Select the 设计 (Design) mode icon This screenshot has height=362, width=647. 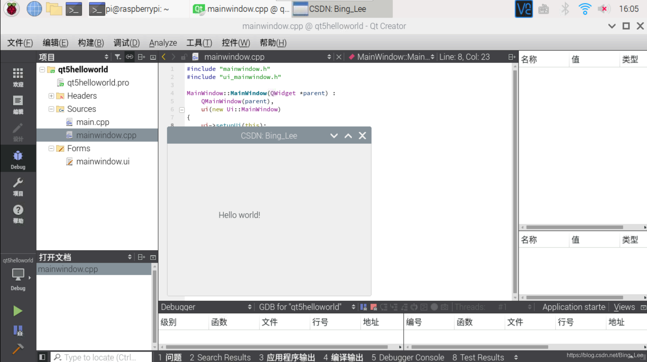pos(18,132)
